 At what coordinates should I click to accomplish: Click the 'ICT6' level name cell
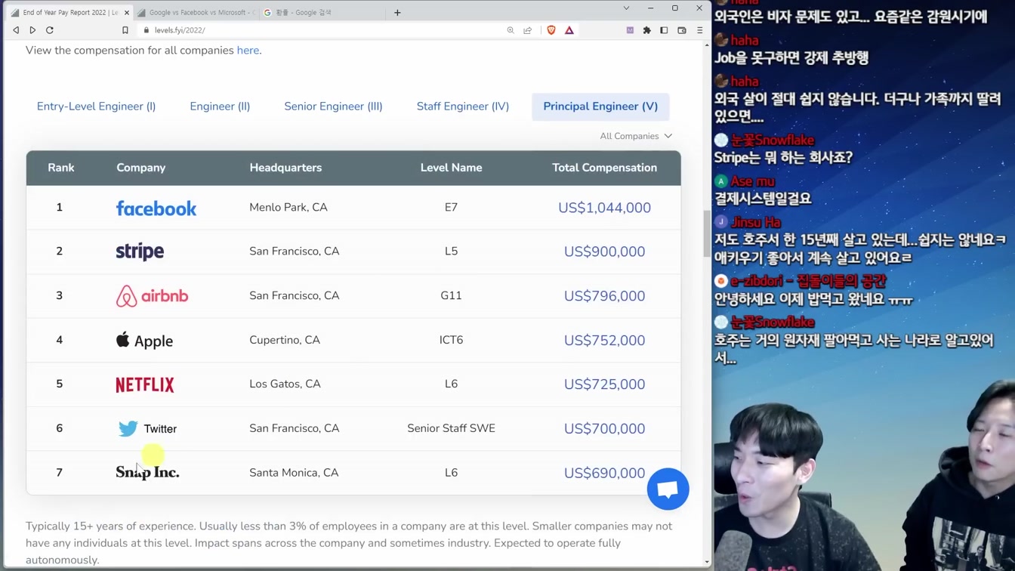click(452, 340)
